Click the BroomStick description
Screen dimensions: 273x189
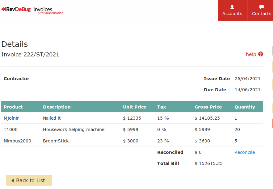[56, 141]
